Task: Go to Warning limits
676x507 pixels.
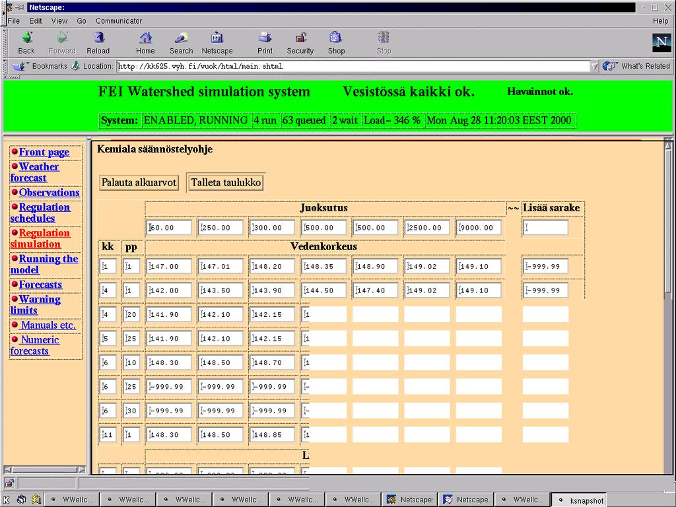Action: [36, 305]
